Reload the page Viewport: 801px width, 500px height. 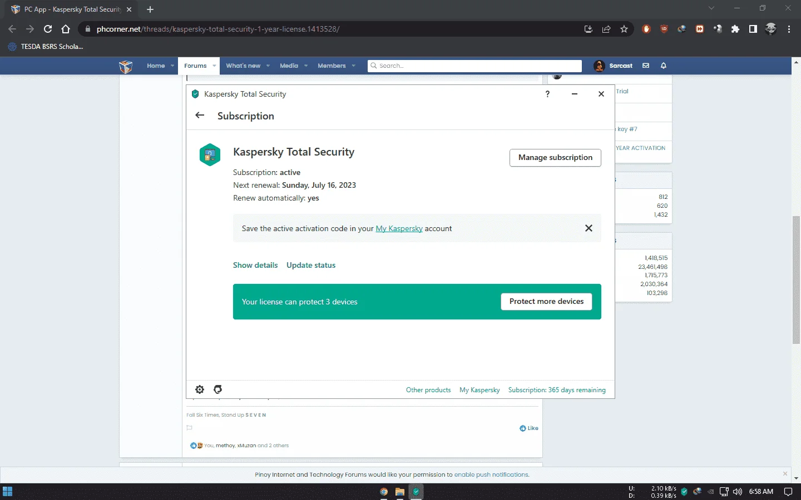[x=48, y=29]
